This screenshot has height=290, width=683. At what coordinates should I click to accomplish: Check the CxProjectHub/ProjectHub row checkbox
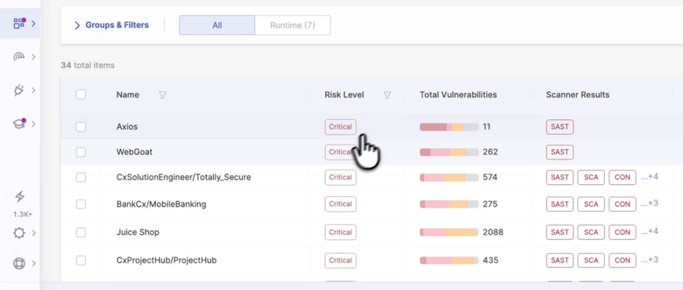(x=81, y=261)
